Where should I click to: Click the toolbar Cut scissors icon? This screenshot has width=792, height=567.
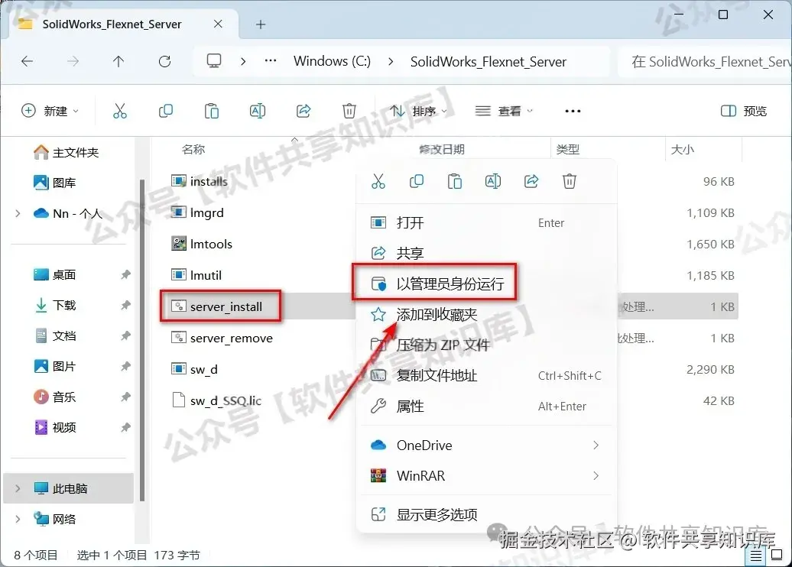(x=120, y=111)
